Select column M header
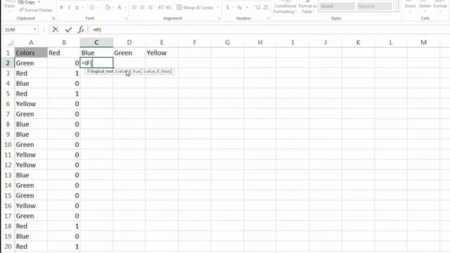 click(x=423, y=42)
